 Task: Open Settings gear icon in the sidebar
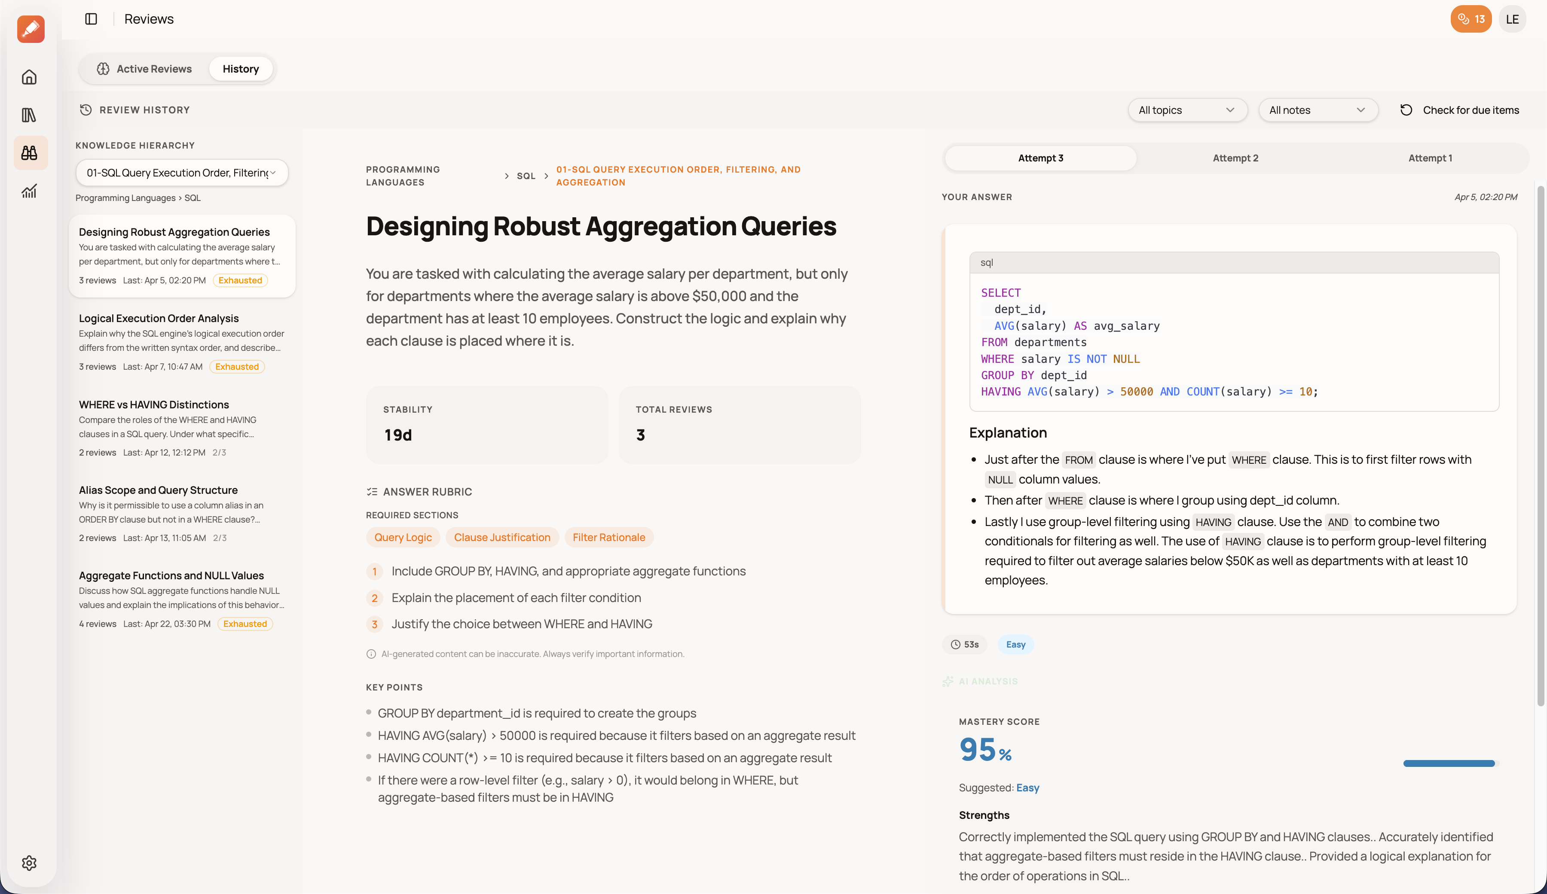point(29,863)
